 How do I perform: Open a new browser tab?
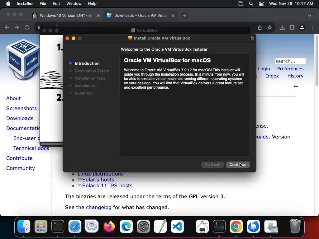(x=184, y=16)
